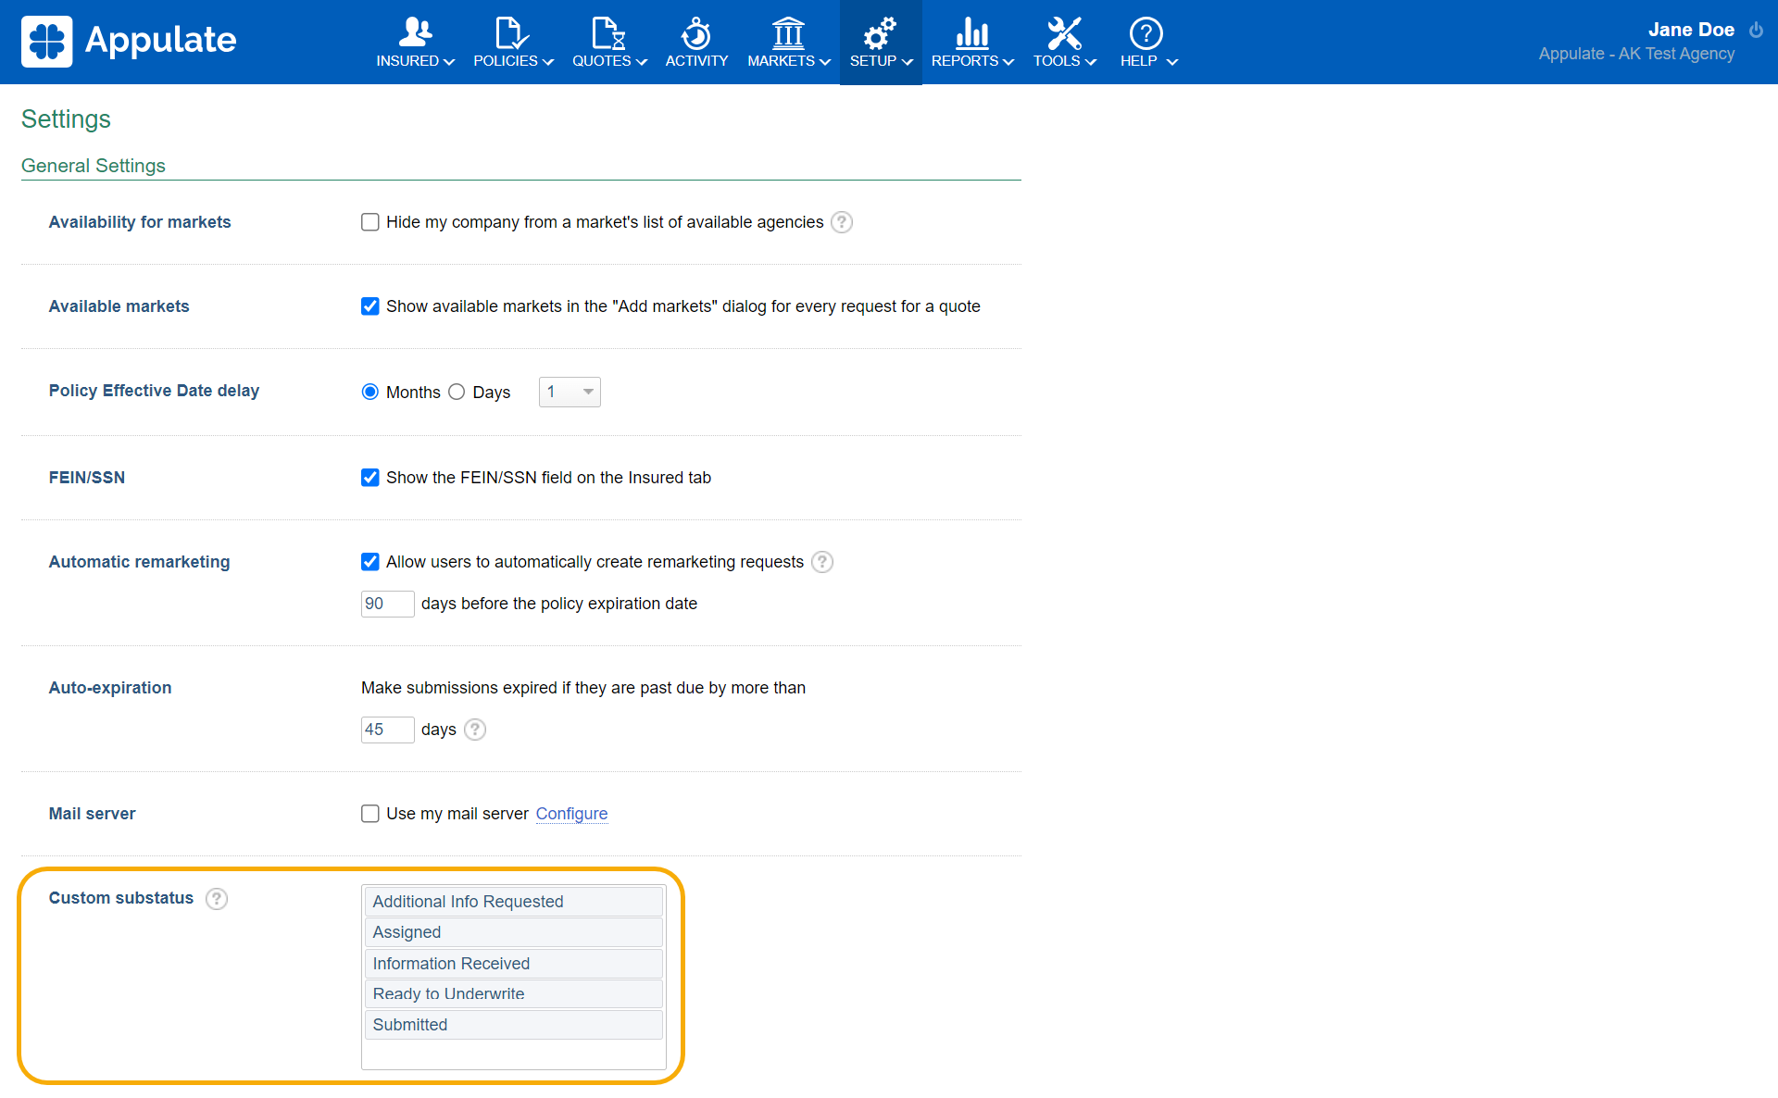This screenshot has width=1778, height=1098.
Task: Click help icon next to Custom substatus
Action: point(217,899)
